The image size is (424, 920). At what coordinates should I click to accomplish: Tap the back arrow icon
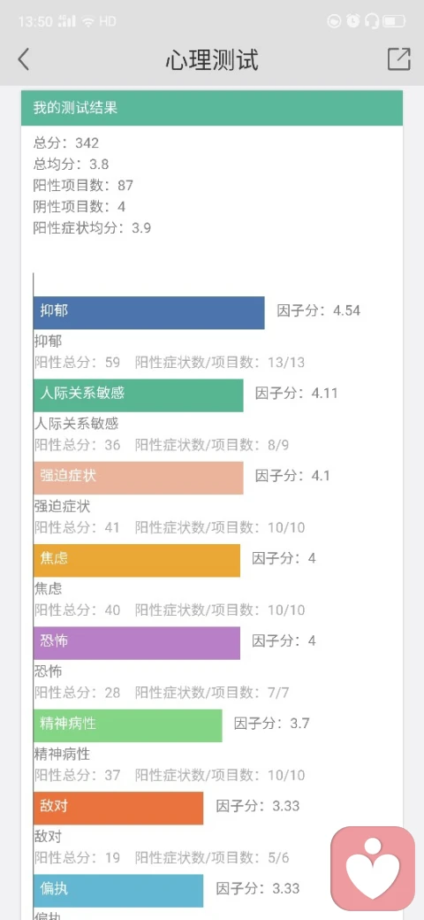point(24,59)
